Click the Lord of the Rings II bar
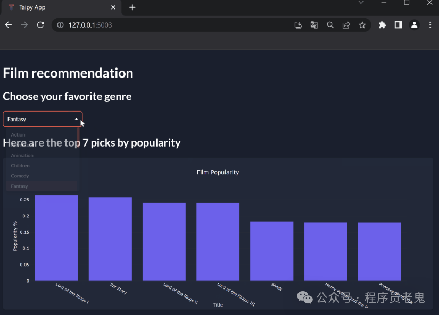 point(164,242)
